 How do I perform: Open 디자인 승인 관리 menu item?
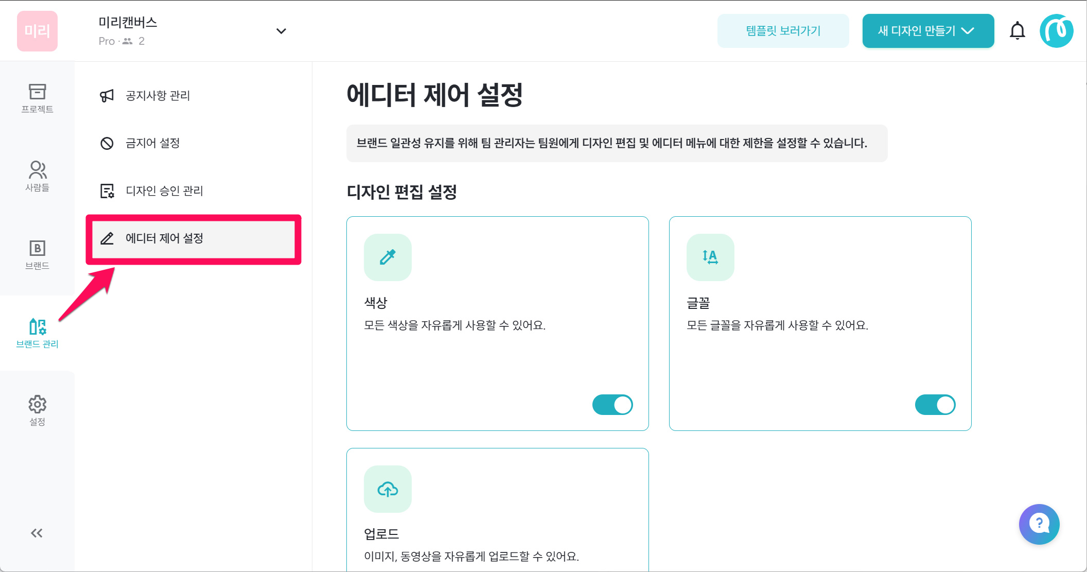164,191
